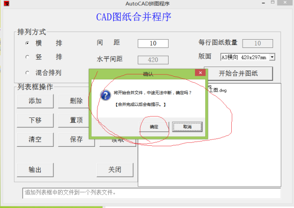294x208 pixels.
Task: Click the CAD图纸合并程序 heading
Action: tap(134, 17)
